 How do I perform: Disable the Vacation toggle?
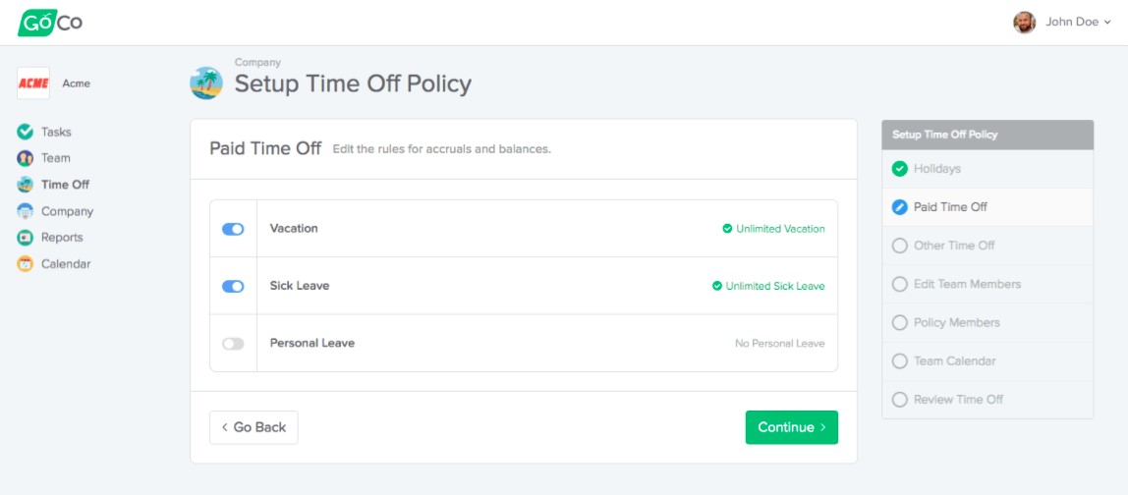[x=233, y=229]
